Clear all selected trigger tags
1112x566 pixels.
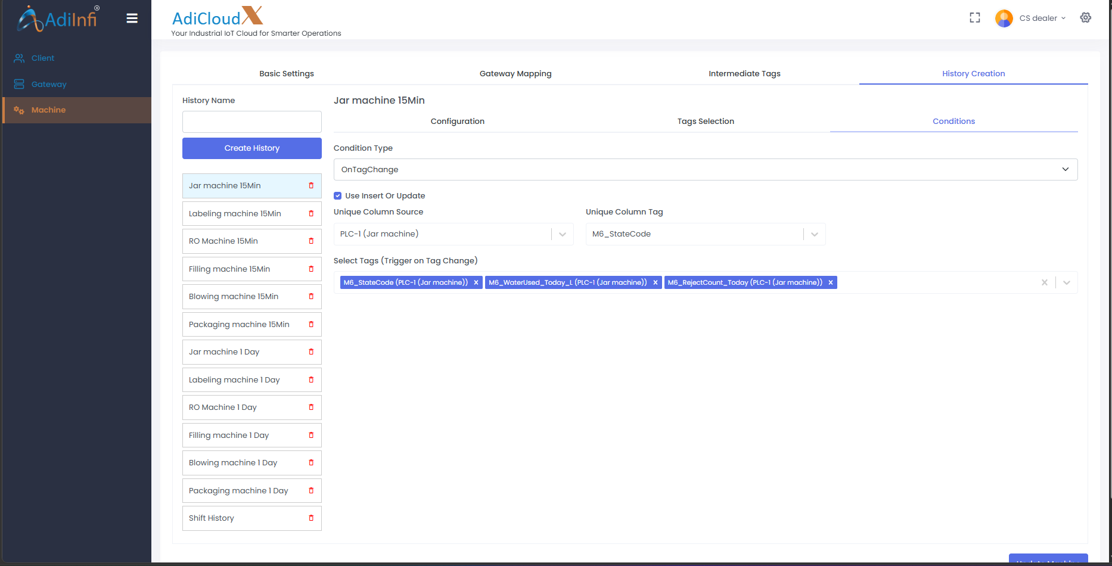coord(1044,283)
